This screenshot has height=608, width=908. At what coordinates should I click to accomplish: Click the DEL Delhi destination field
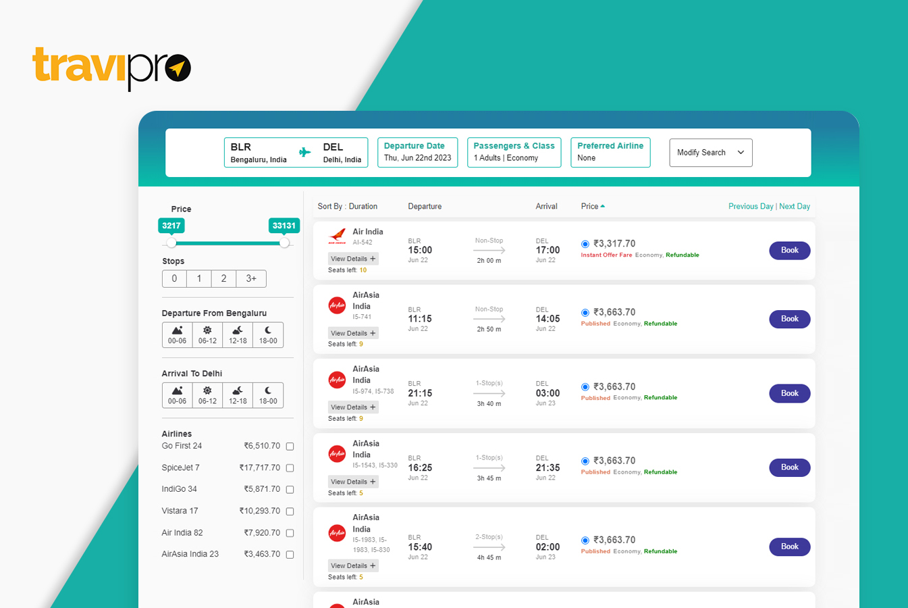point(342,152)
